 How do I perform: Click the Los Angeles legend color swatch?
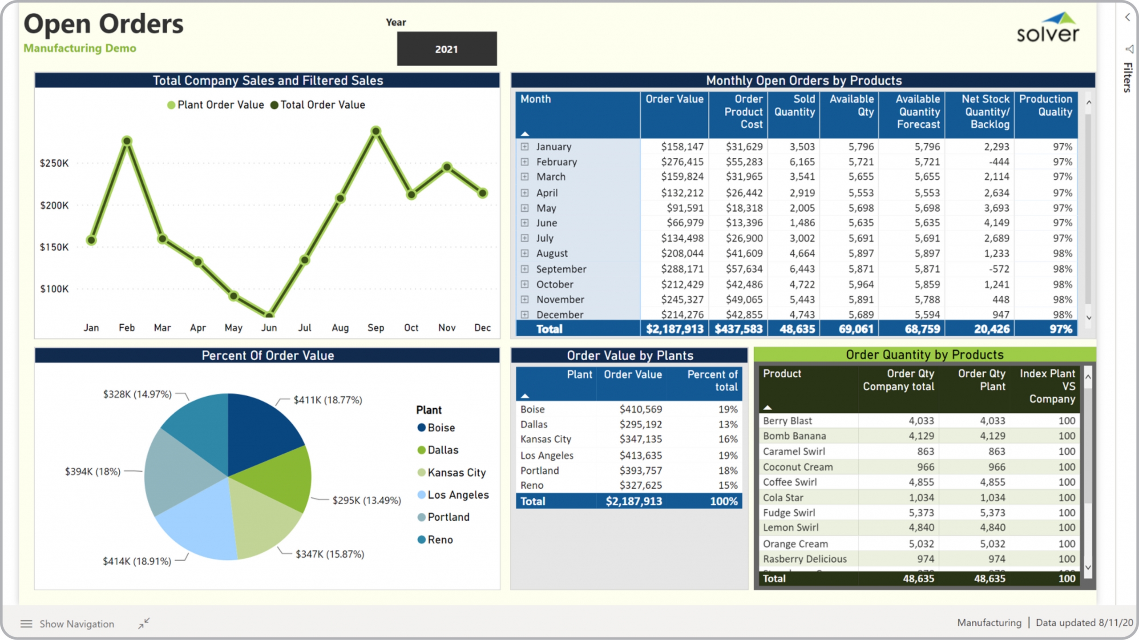pos(421,495)
